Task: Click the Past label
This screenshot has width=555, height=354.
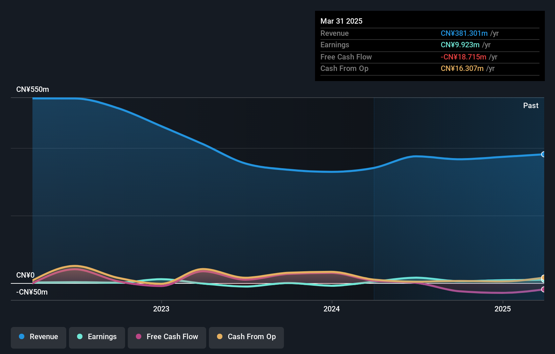Action: (x=531, y=106)
